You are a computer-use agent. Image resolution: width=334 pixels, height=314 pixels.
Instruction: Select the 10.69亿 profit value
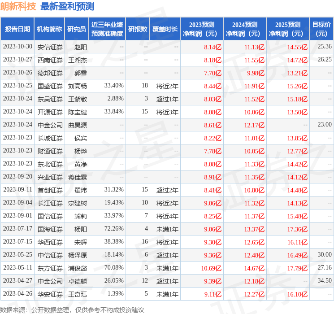click(x=211, y=268)
